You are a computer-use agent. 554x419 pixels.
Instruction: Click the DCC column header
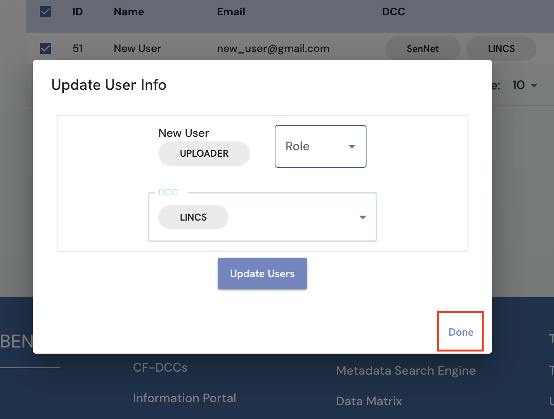[x=393, y=12]
